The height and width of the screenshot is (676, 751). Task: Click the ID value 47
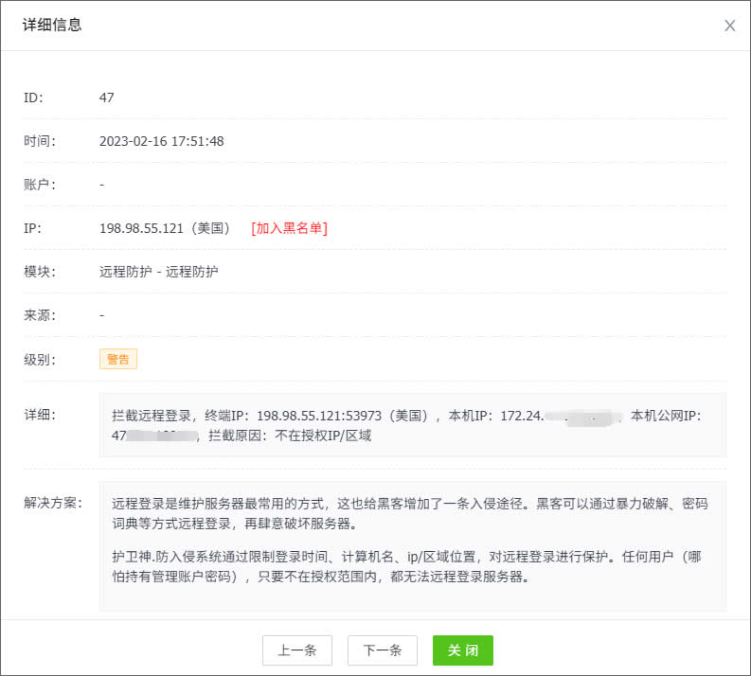pos(106,98)
